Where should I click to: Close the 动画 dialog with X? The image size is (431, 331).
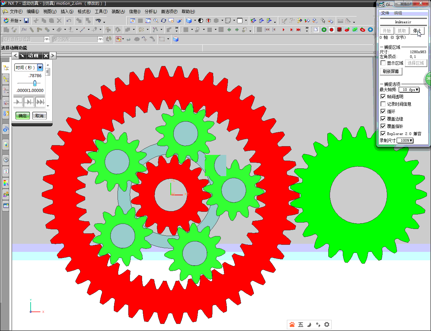point(46,56)
